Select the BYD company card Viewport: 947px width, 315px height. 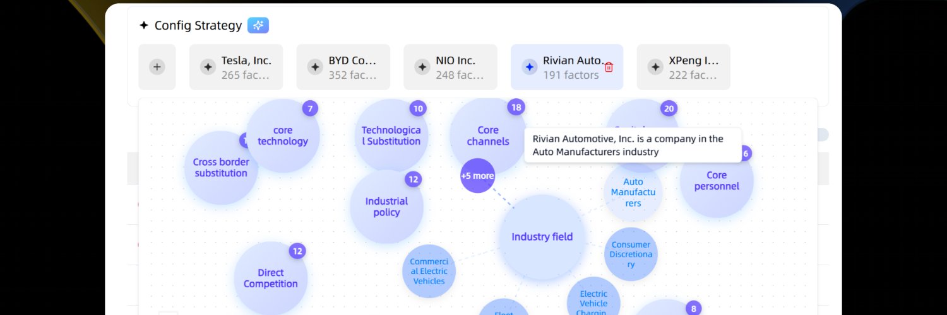[x=343, y=67]
